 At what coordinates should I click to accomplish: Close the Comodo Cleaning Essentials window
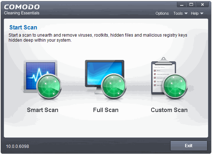[202, 5]
